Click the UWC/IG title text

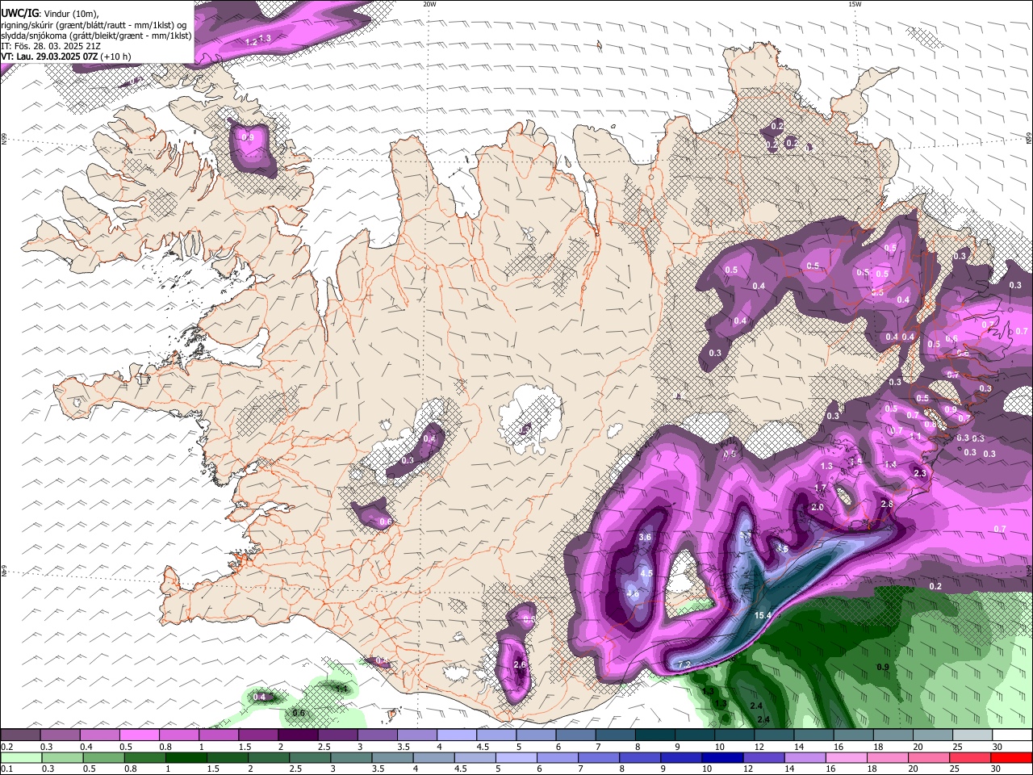point(19,13)
